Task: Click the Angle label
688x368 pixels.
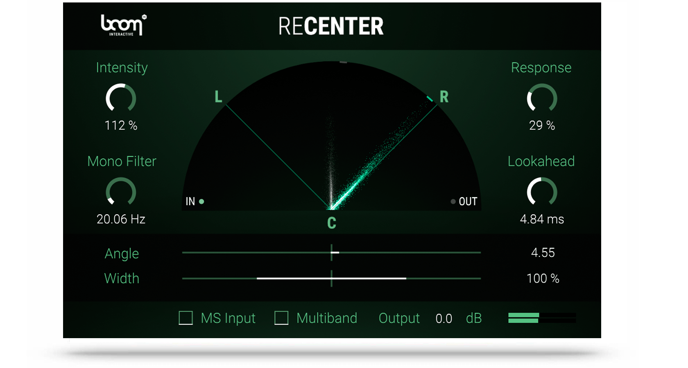Action: tap(122, 254)
